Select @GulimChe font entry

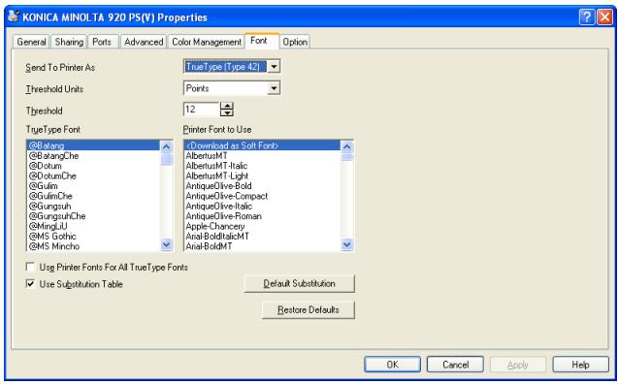pos(93,196)
